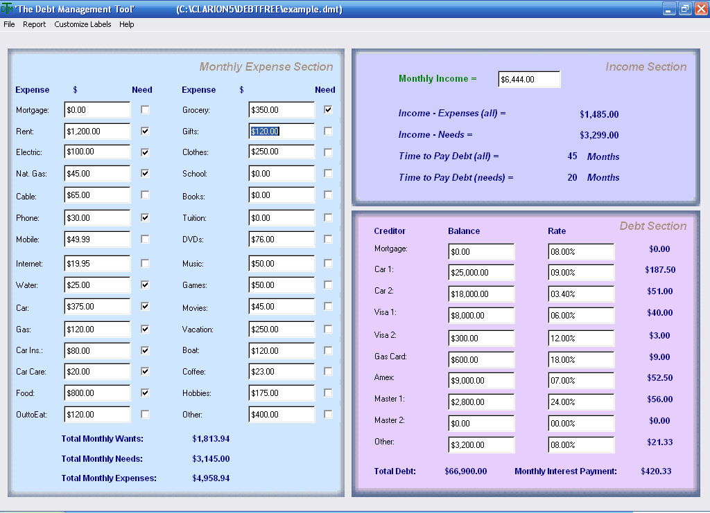
Task: Select the Amex balance input
Action: [x=481, y=381]
